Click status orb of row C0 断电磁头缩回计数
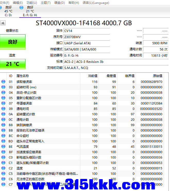Viewport: 170px width, 191px height. pyautogui.click(x=3, y=157)
